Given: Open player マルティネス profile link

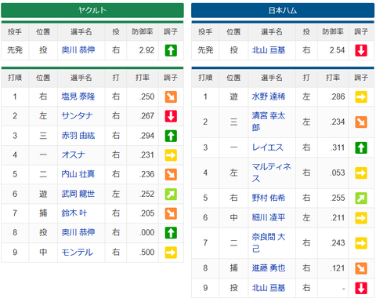Looking at the screenshot, I should coord(272,173).
